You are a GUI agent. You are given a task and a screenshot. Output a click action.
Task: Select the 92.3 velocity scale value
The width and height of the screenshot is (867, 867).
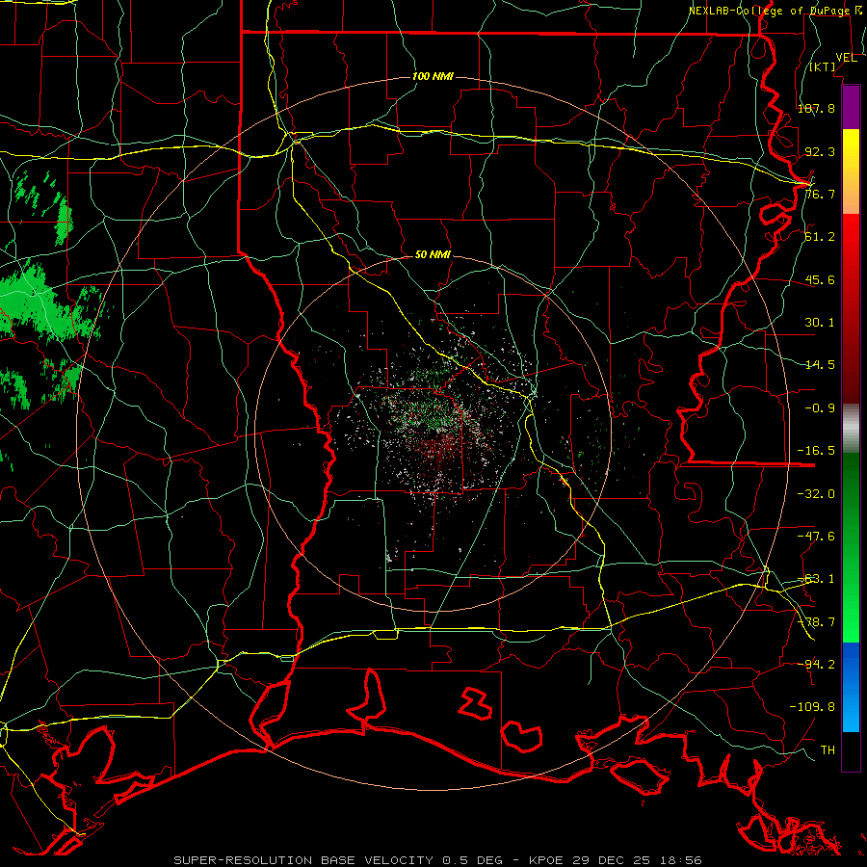pyautogui.click(x=820, y=151)
